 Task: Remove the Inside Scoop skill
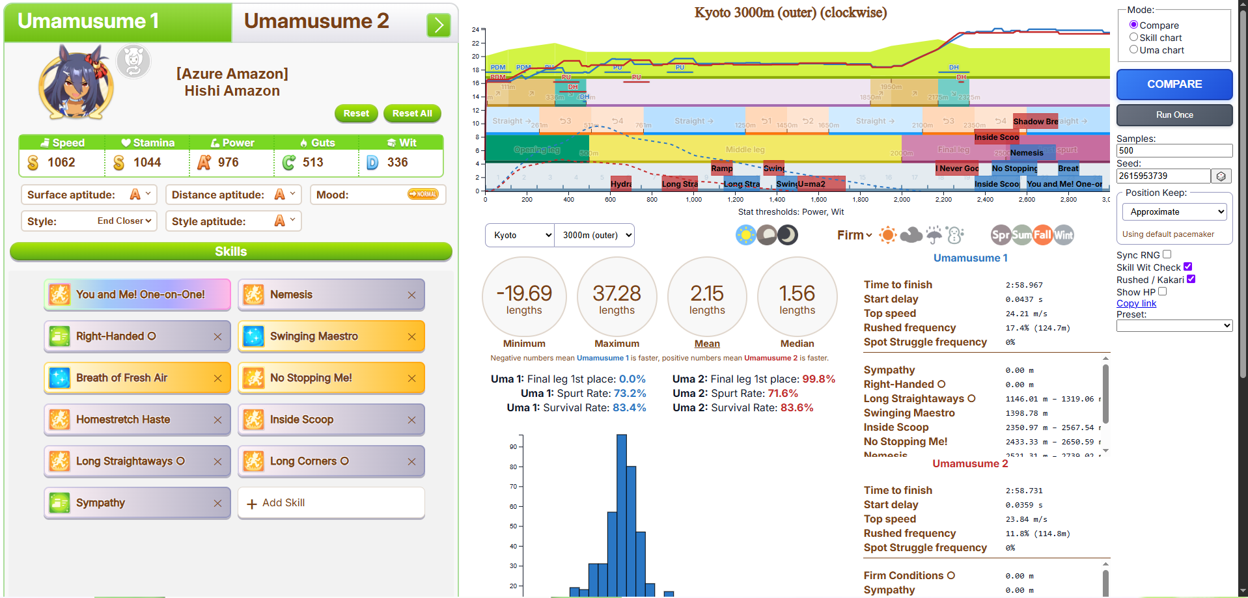coord(411,420)
